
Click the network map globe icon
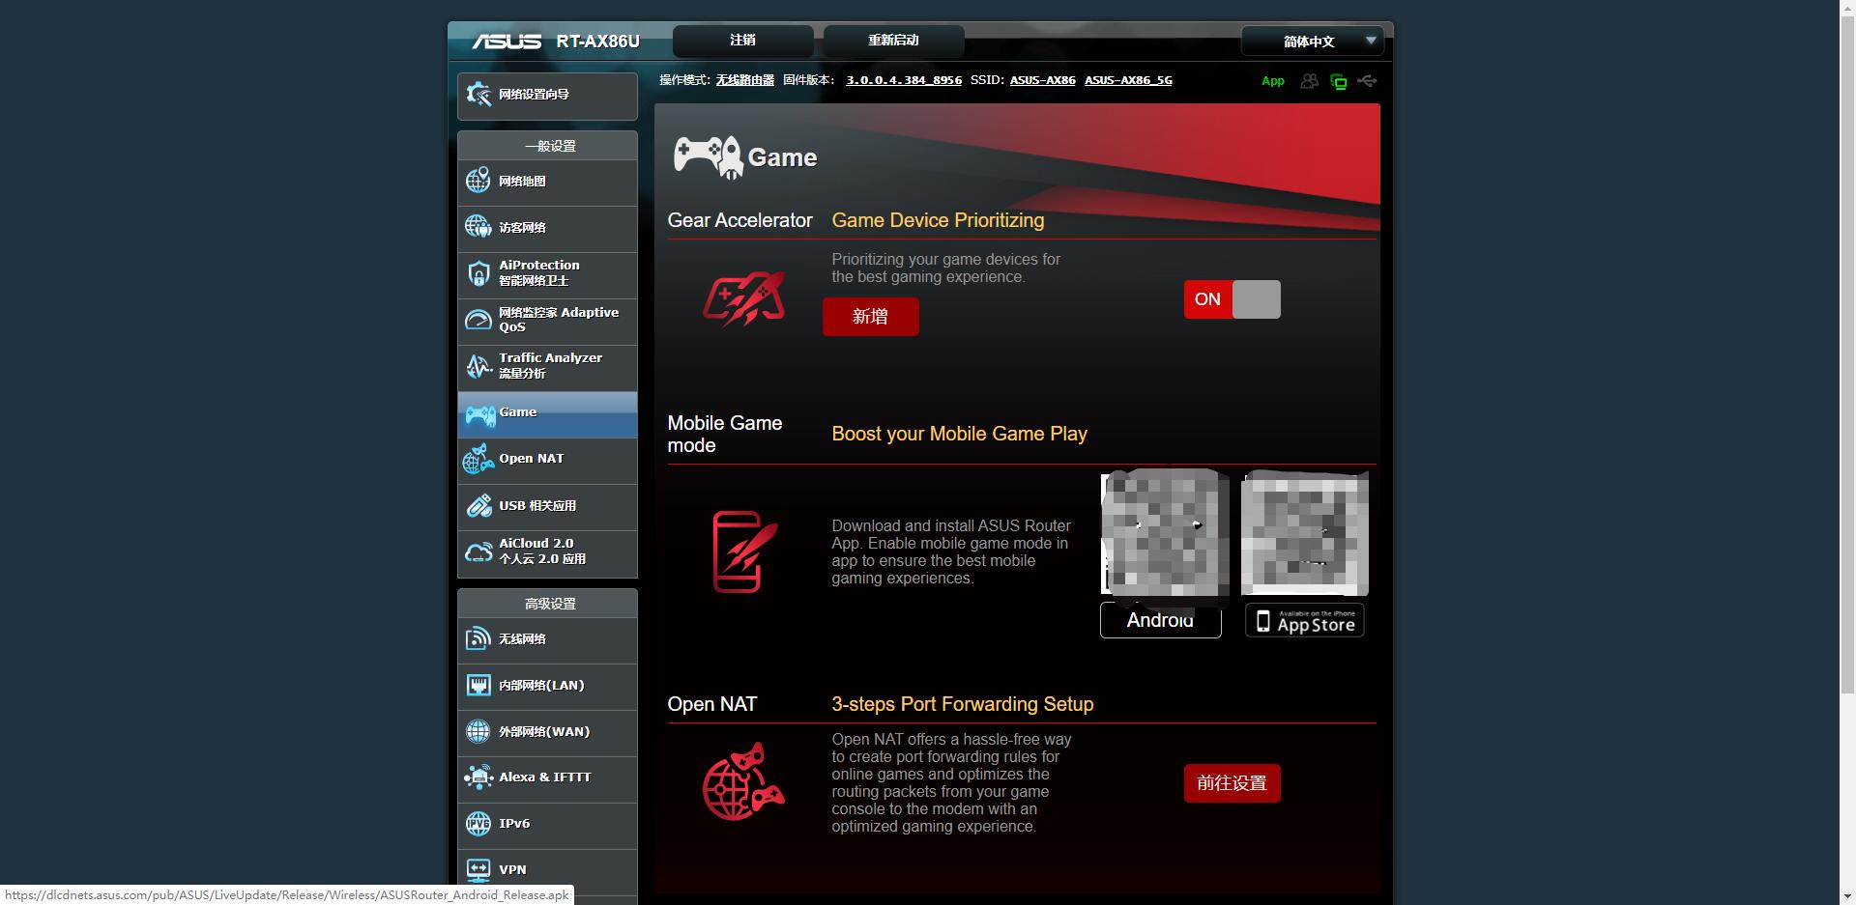[x=478, y=181]
